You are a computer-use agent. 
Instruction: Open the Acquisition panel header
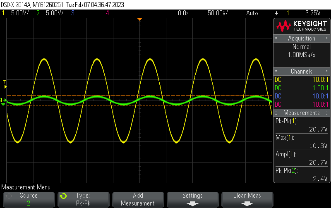point(302,38)
